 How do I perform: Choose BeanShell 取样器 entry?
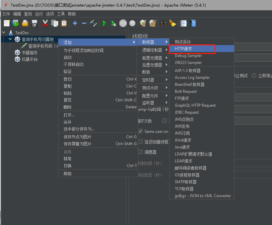click(202, 84)
